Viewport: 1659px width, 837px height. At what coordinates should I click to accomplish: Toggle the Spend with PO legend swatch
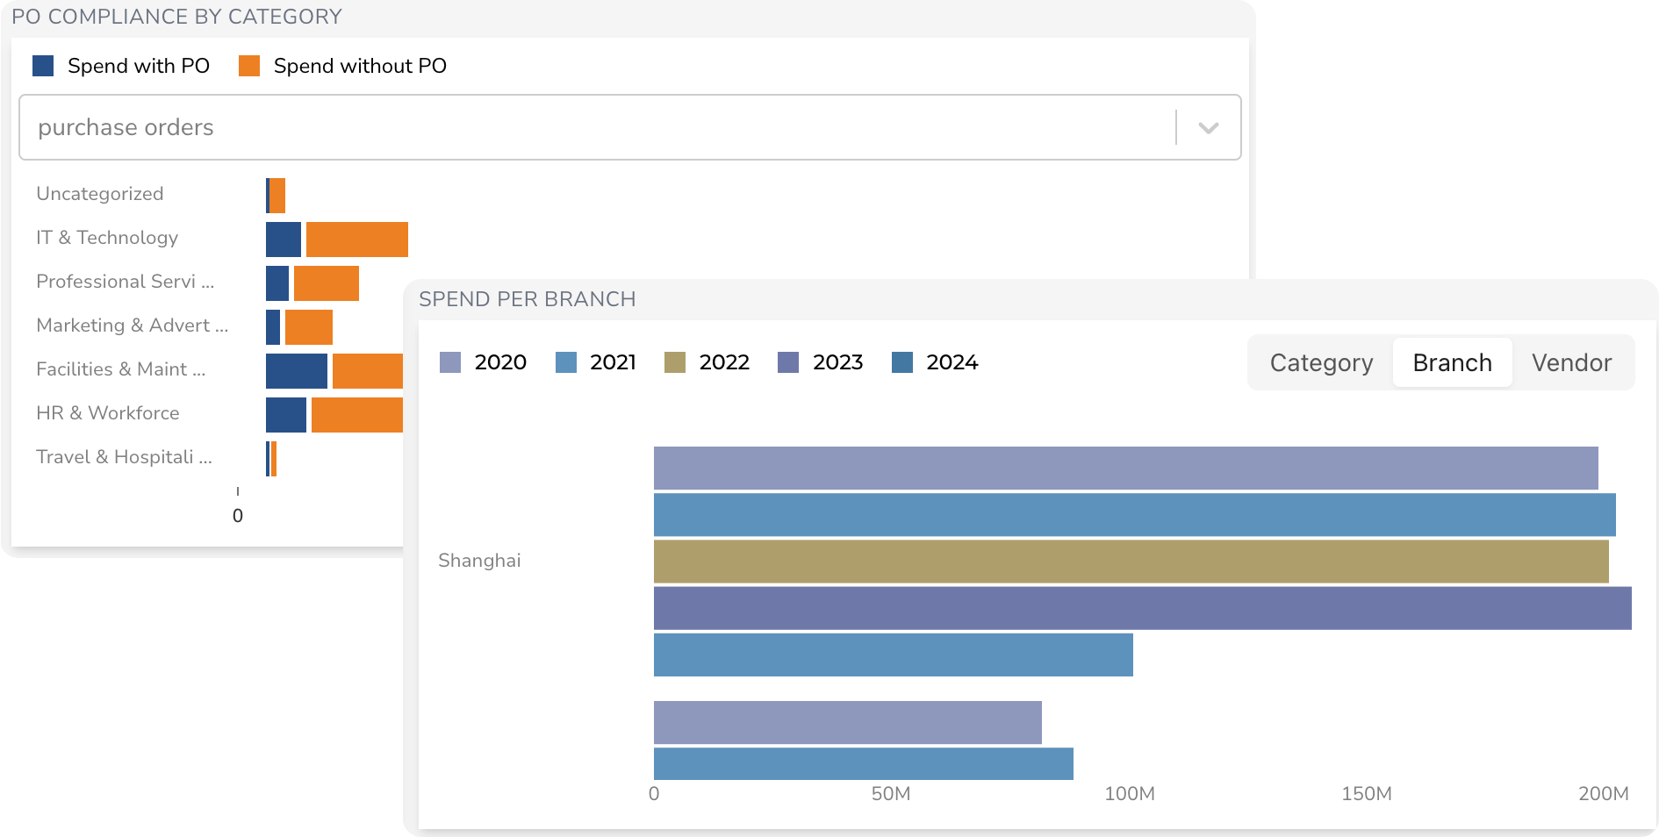(43, 66)
